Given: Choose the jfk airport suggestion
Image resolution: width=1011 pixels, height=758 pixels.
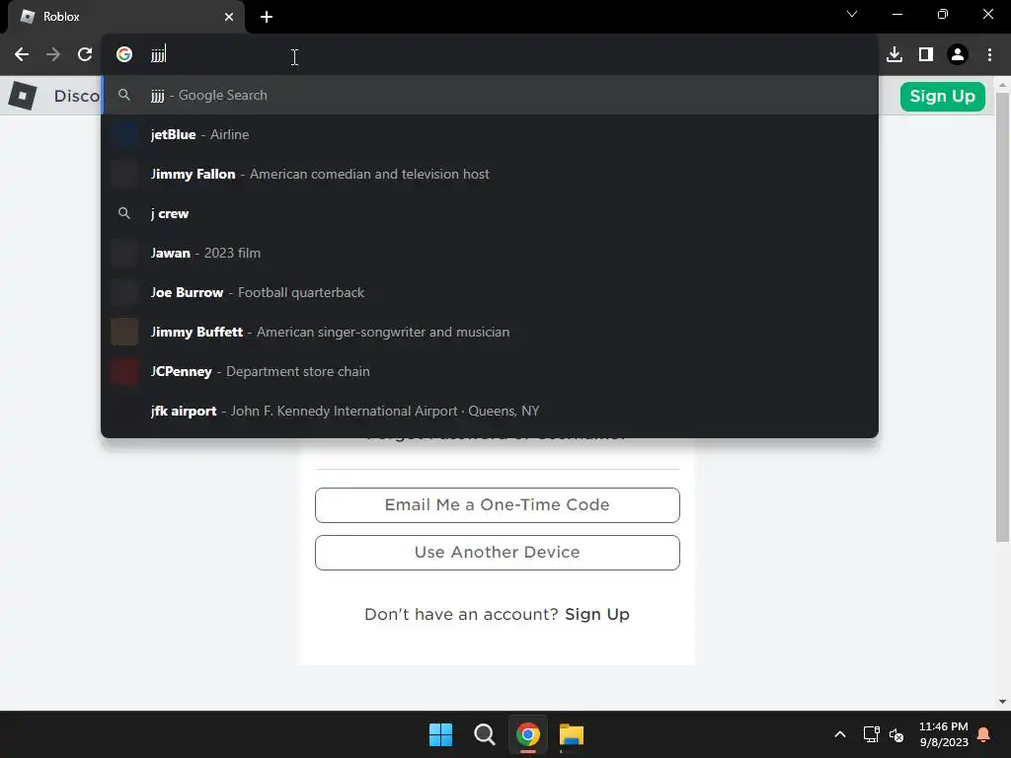Looking at the screenshot, I should pyautogui.click(x=490, y=412).
